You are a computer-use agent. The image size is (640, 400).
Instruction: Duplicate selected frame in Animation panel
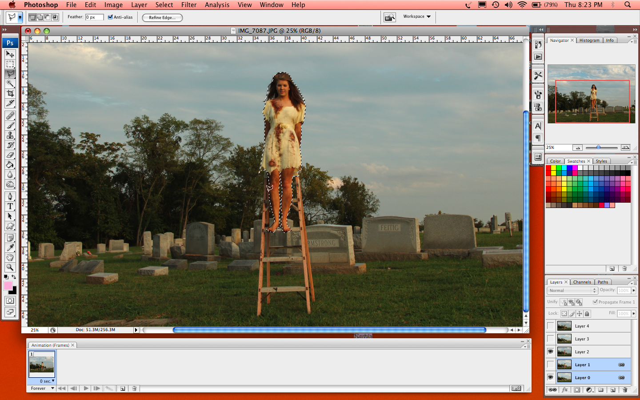pos(123,388)
